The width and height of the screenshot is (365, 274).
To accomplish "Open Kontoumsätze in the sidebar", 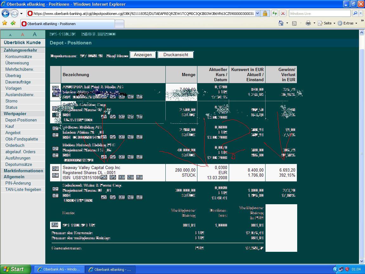I will (19, 57).
